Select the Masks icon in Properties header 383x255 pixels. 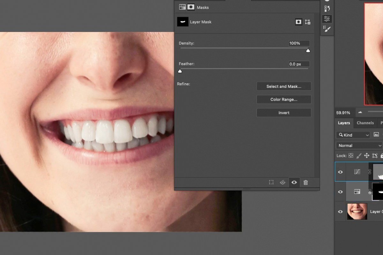(191, 7)
